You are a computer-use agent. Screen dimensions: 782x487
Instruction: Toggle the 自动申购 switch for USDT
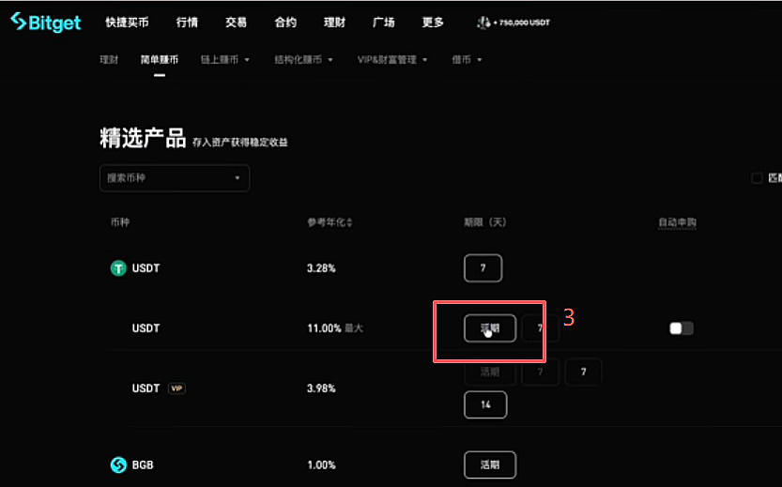tap(682, 328)
